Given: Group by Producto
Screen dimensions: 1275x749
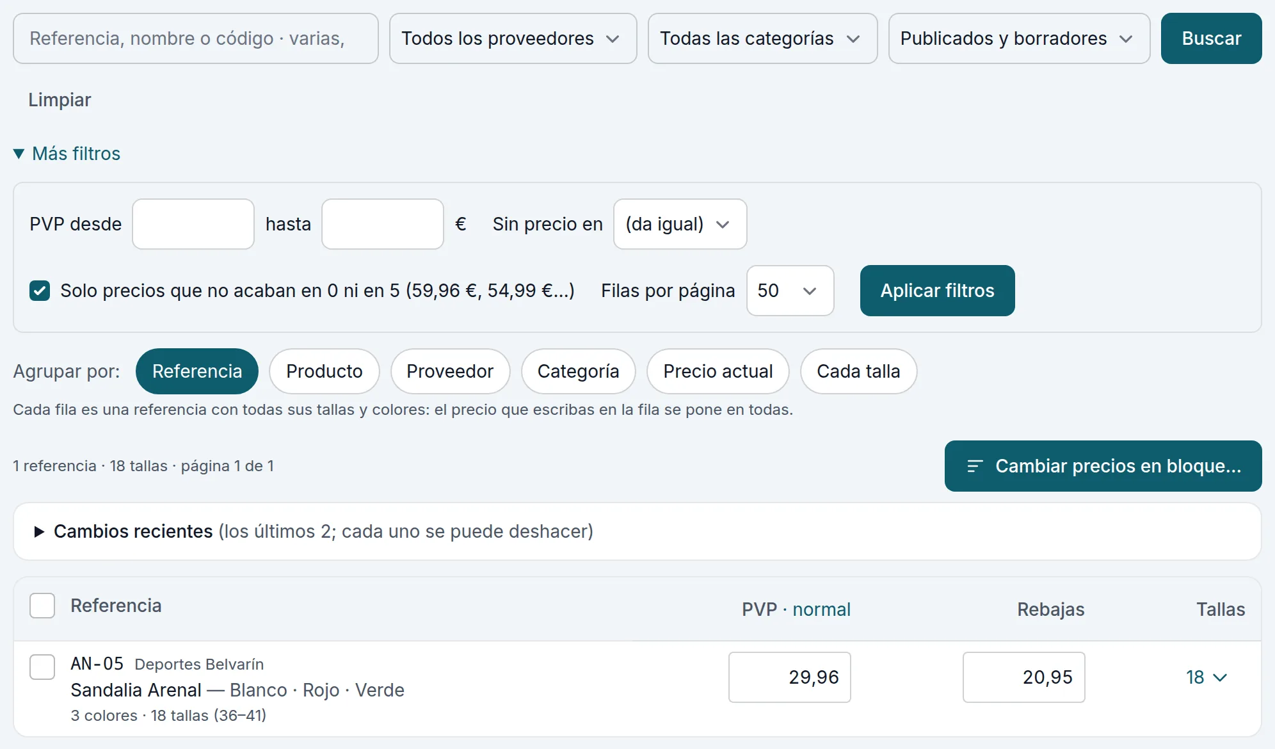Looking at the screenshot, I should (x=325, y=371).
